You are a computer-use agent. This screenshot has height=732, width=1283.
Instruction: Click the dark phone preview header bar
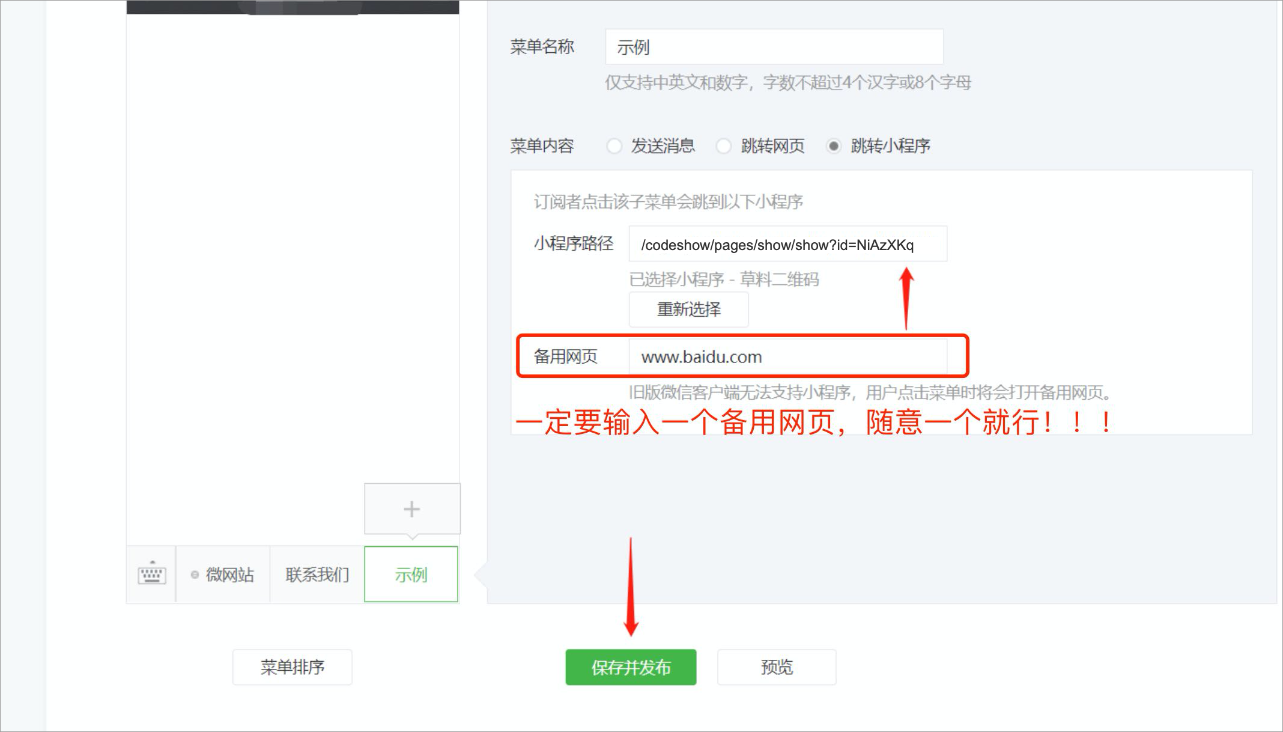(293, 7)
